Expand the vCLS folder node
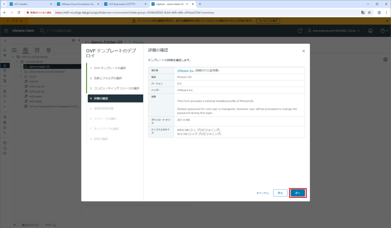 point(21,77)
